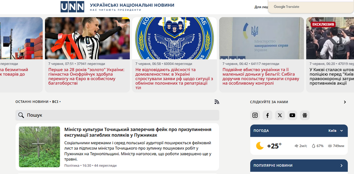Open UNN's Instagram page icon
Viewport: 354px width, 174px height.
[x=255, y=115]
